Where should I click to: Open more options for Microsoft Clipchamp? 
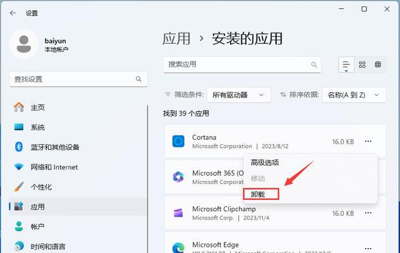[x=368, y=213]
